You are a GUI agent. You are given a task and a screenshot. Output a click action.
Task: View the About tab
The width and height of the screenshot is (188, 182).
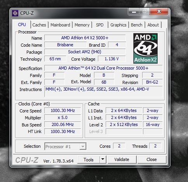tap(153, 25)
